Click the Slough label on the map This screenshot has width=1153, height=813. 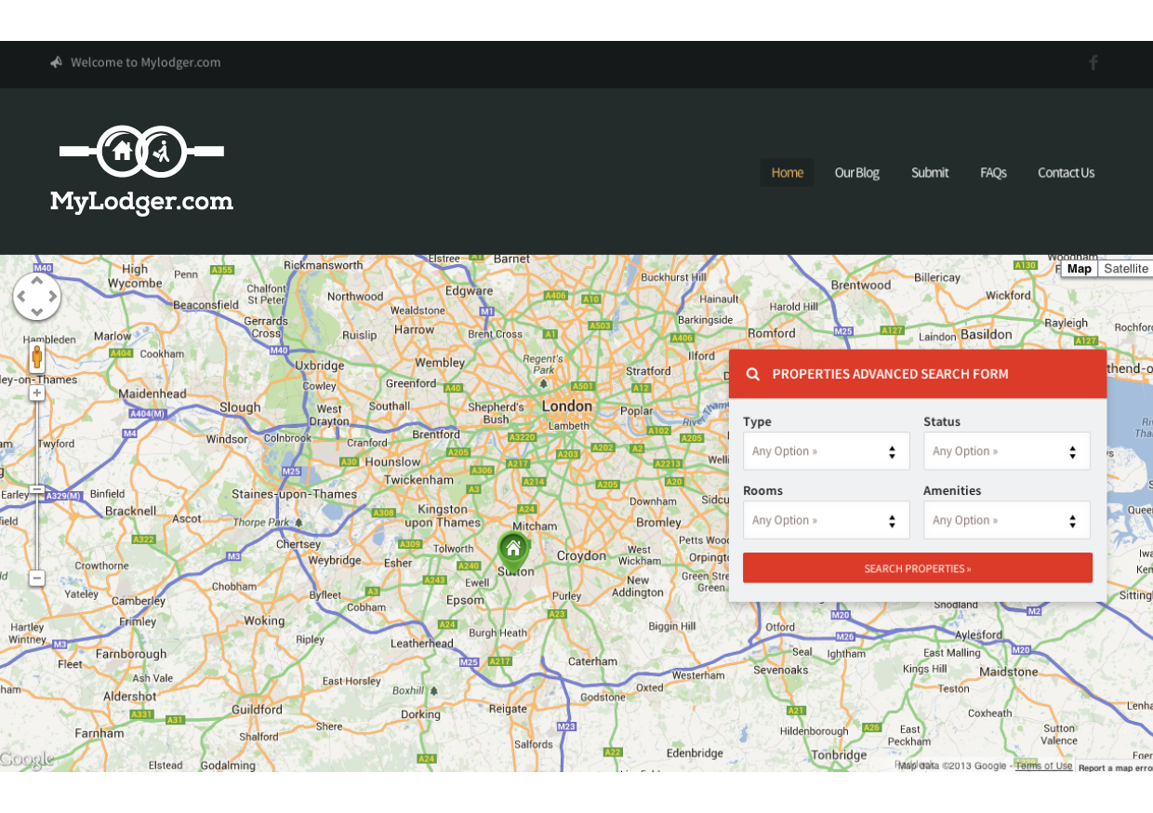coord(241,407)
